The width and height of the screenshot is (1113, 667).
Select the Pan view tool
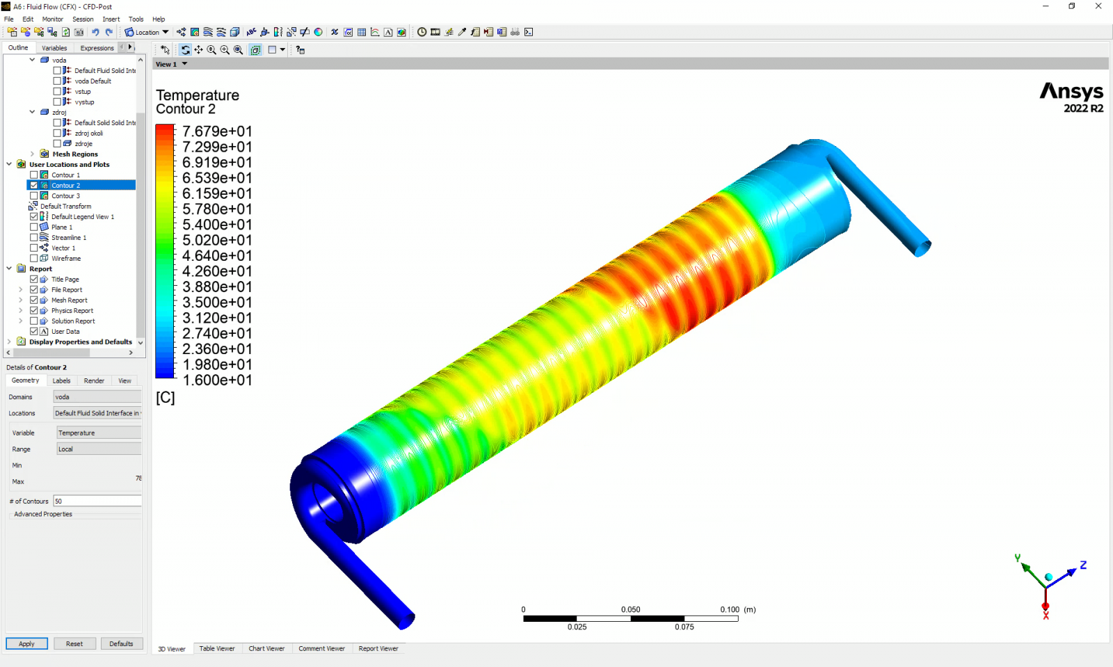[198, 50]
